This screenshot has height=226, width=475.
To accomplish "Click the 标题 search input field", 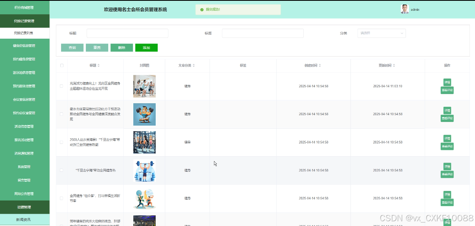I will [127, 33].
